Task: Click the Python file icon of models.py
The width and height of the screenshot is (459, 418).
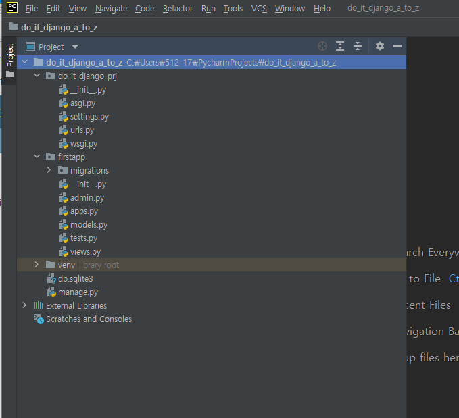Action: coord(64,225)
